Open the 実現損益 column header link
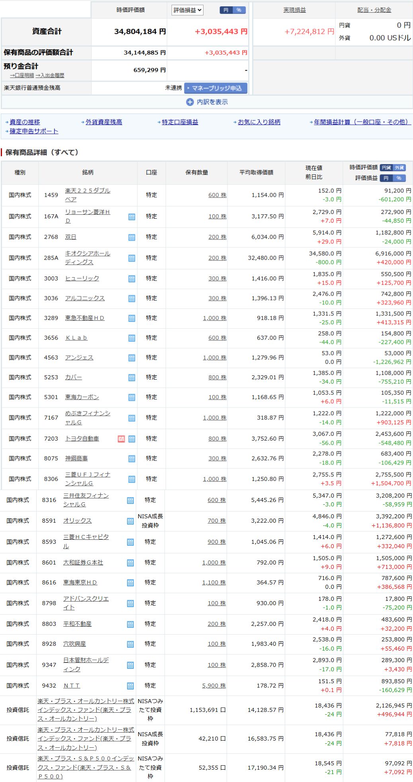The image size is (413, 782). [294, 10]
